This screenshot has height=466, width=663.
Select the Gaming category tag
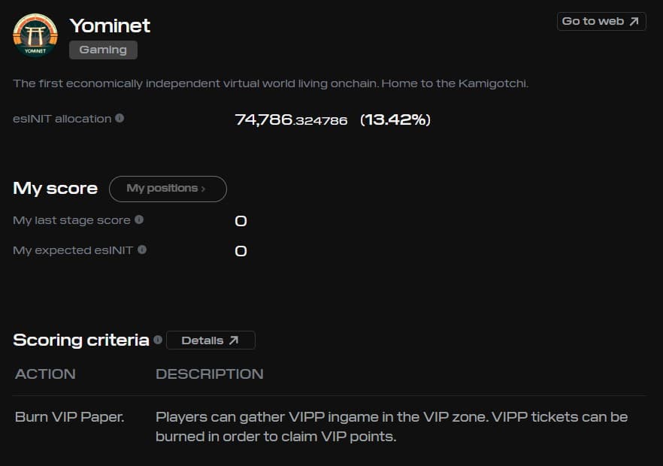click(103, 50)
